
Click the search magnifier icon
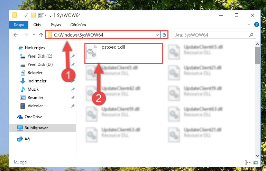[x=251, y=35]
